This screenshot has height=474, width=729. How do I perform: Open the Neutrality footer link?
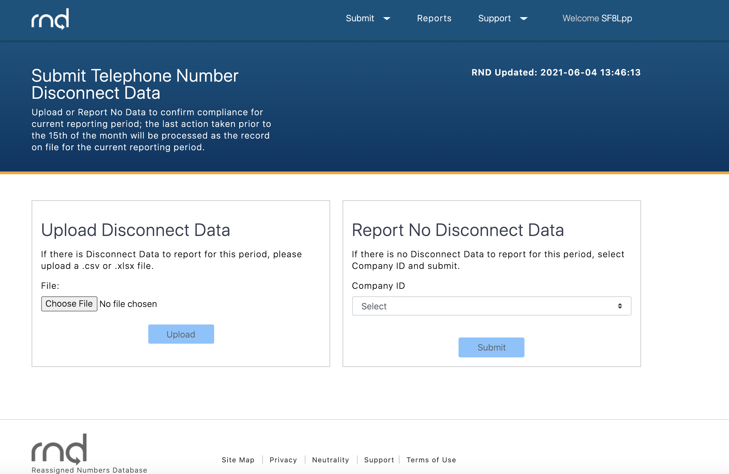(x=330, y=460)
